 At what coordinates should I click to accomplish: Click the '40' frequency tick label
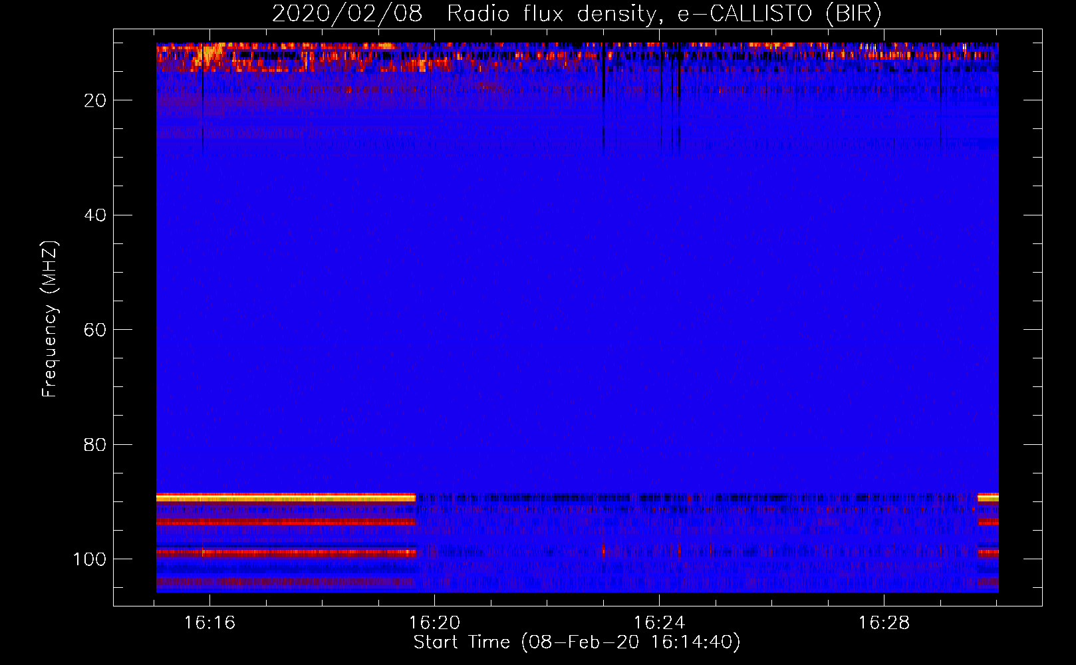95,215
